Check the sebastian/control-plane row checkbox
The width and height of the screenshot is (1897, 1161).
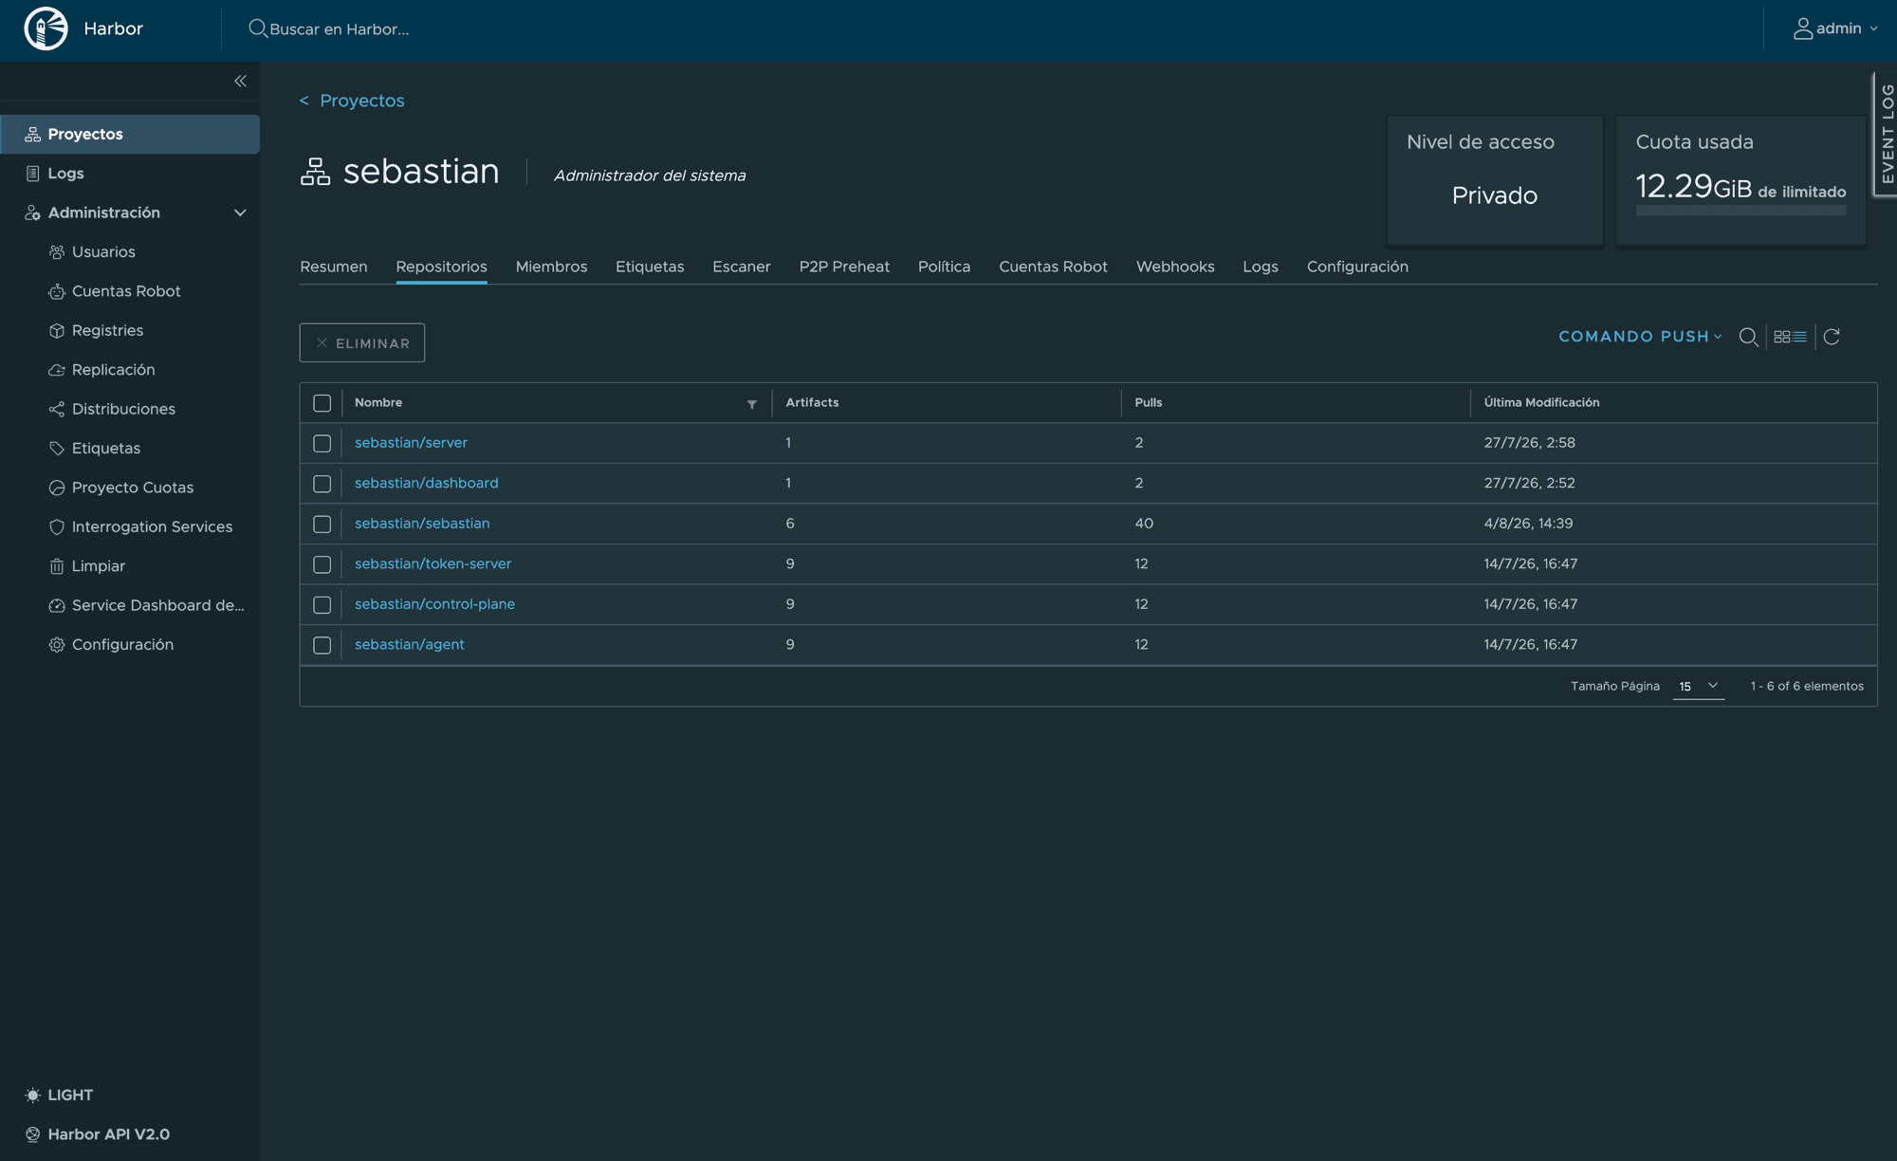click(322, 605)
